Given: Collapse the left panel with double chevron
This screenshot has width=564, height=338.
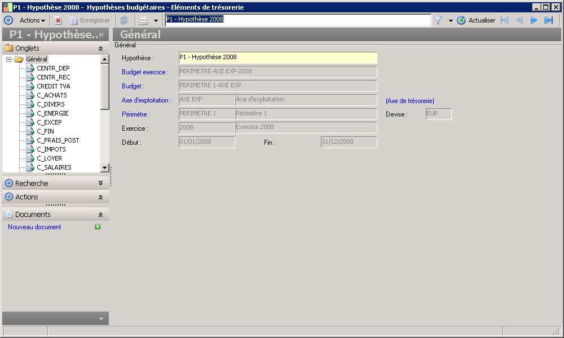Looking at the screenshot, I should click(102, 35).
